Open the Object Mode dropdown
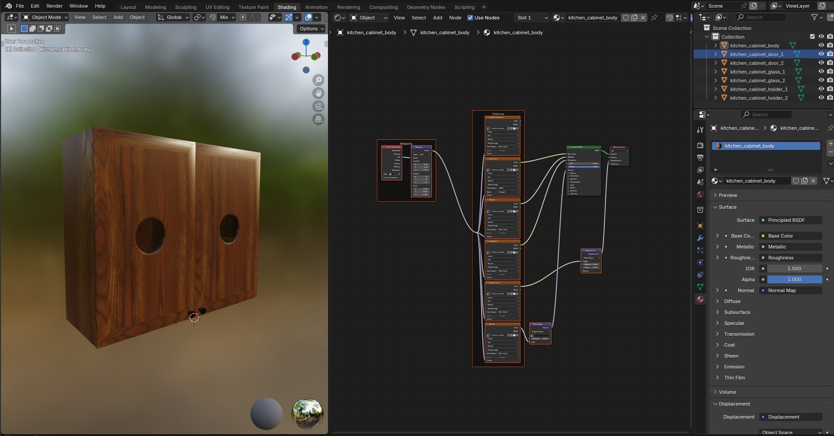The height and width of the screenshot is (436, 834). 45,17
